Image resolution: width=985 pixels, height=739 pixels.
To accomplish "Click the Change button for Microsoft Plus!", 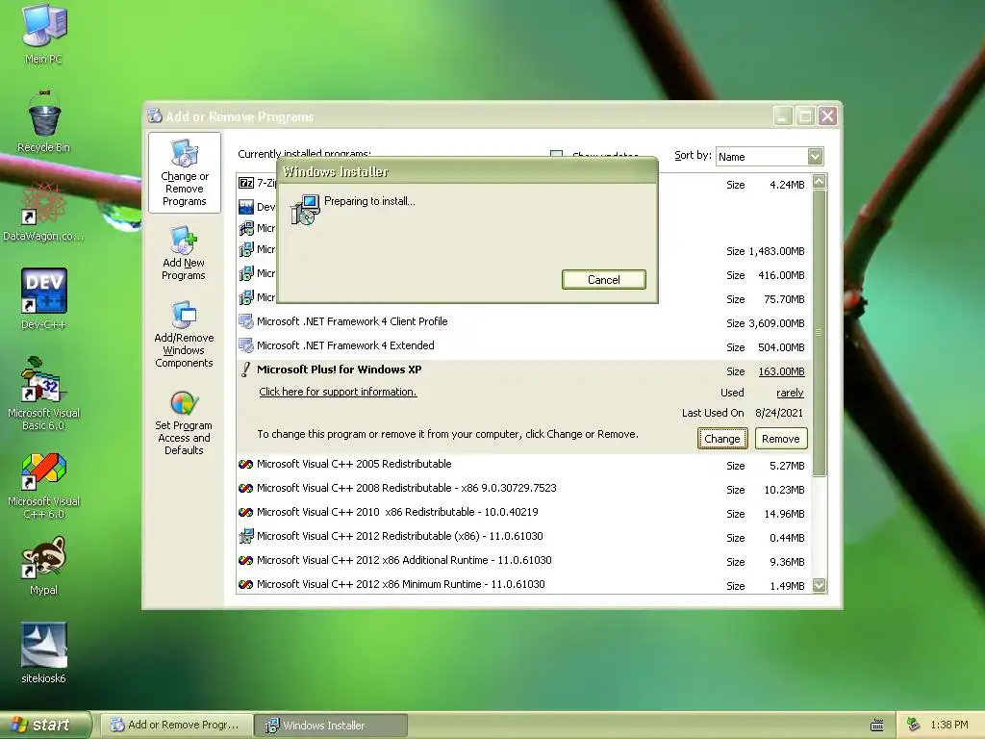I will pos(722,439).
